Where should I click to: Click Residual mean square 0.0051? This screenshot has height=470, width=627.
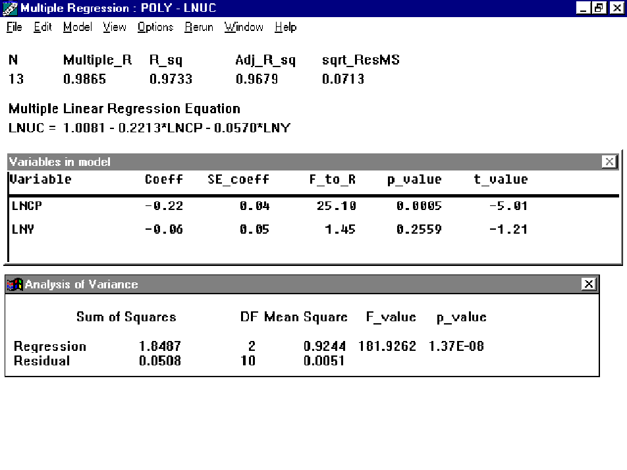324,361
